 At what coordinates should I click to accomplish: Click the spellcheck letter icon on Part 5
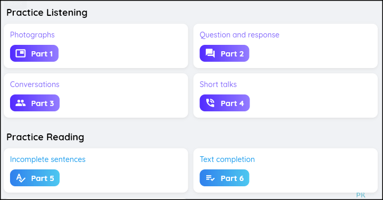pyautogui.click(x=21, y=178)
